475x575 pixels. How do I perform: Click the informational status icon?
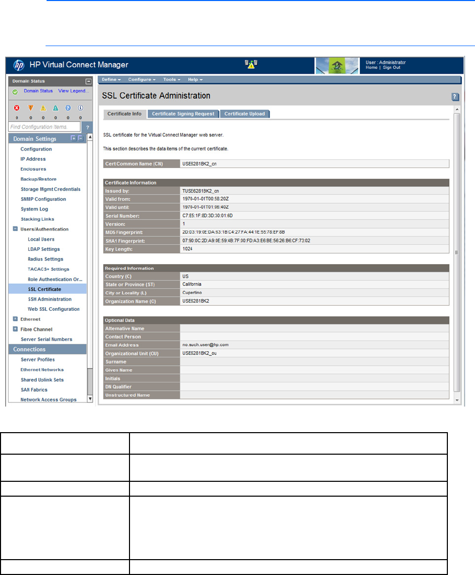[x=81, y=108]
